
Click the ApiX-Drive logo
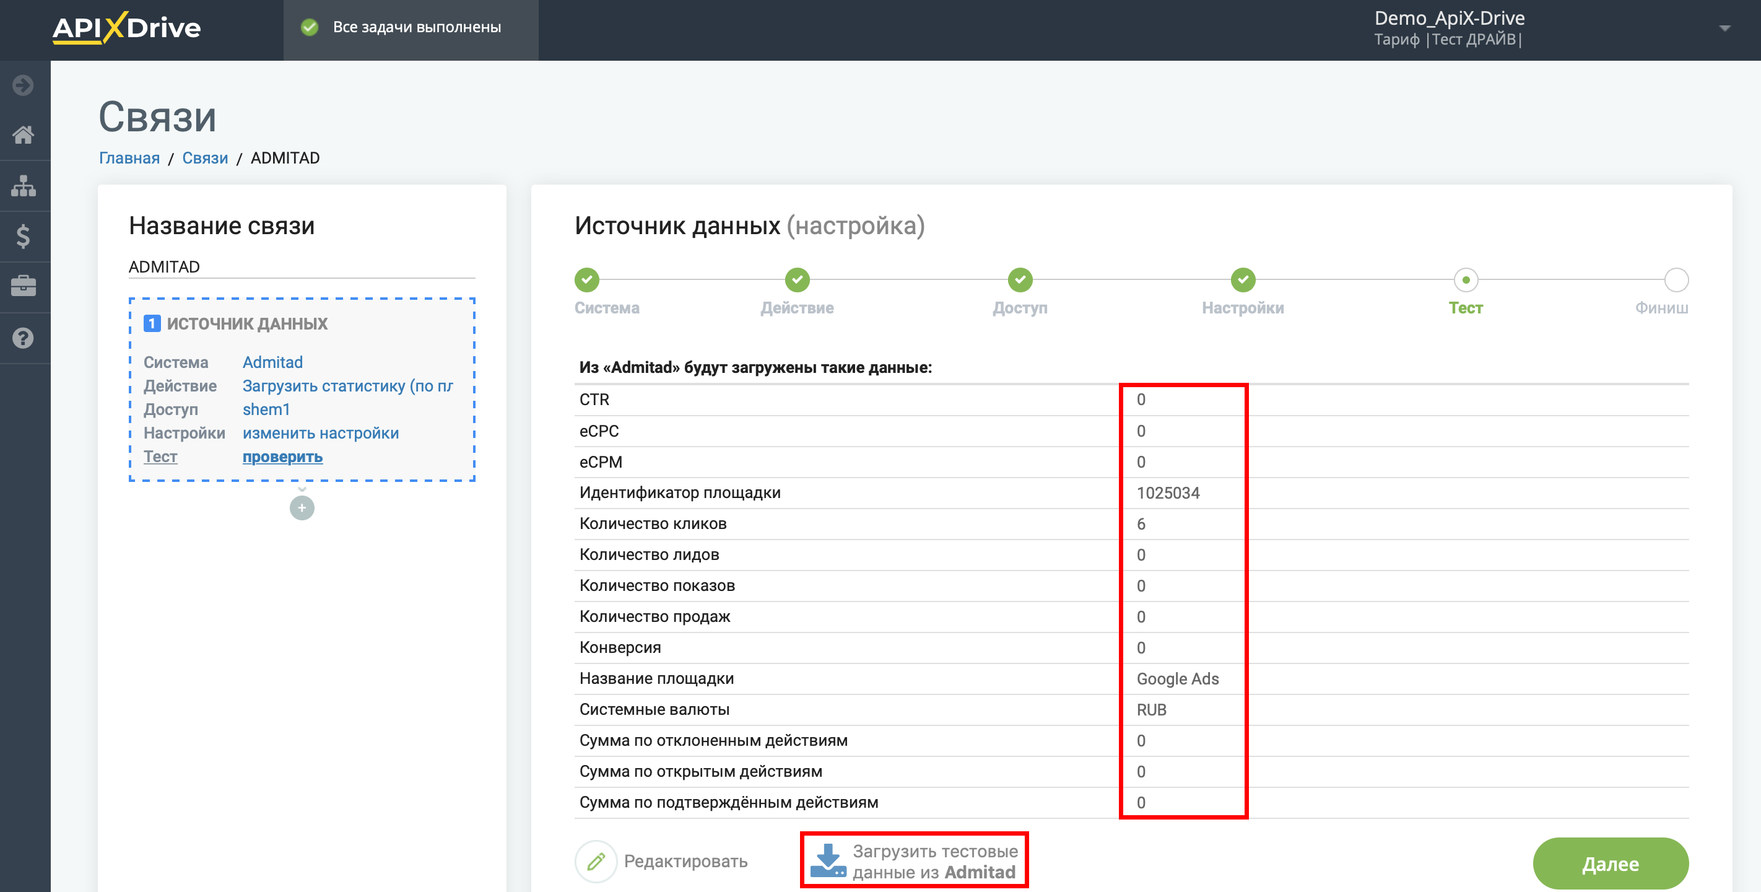coord(126,27)
